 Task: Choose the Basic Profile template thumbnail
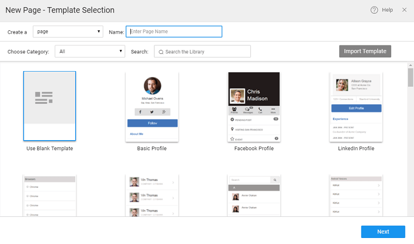point(151,106)
